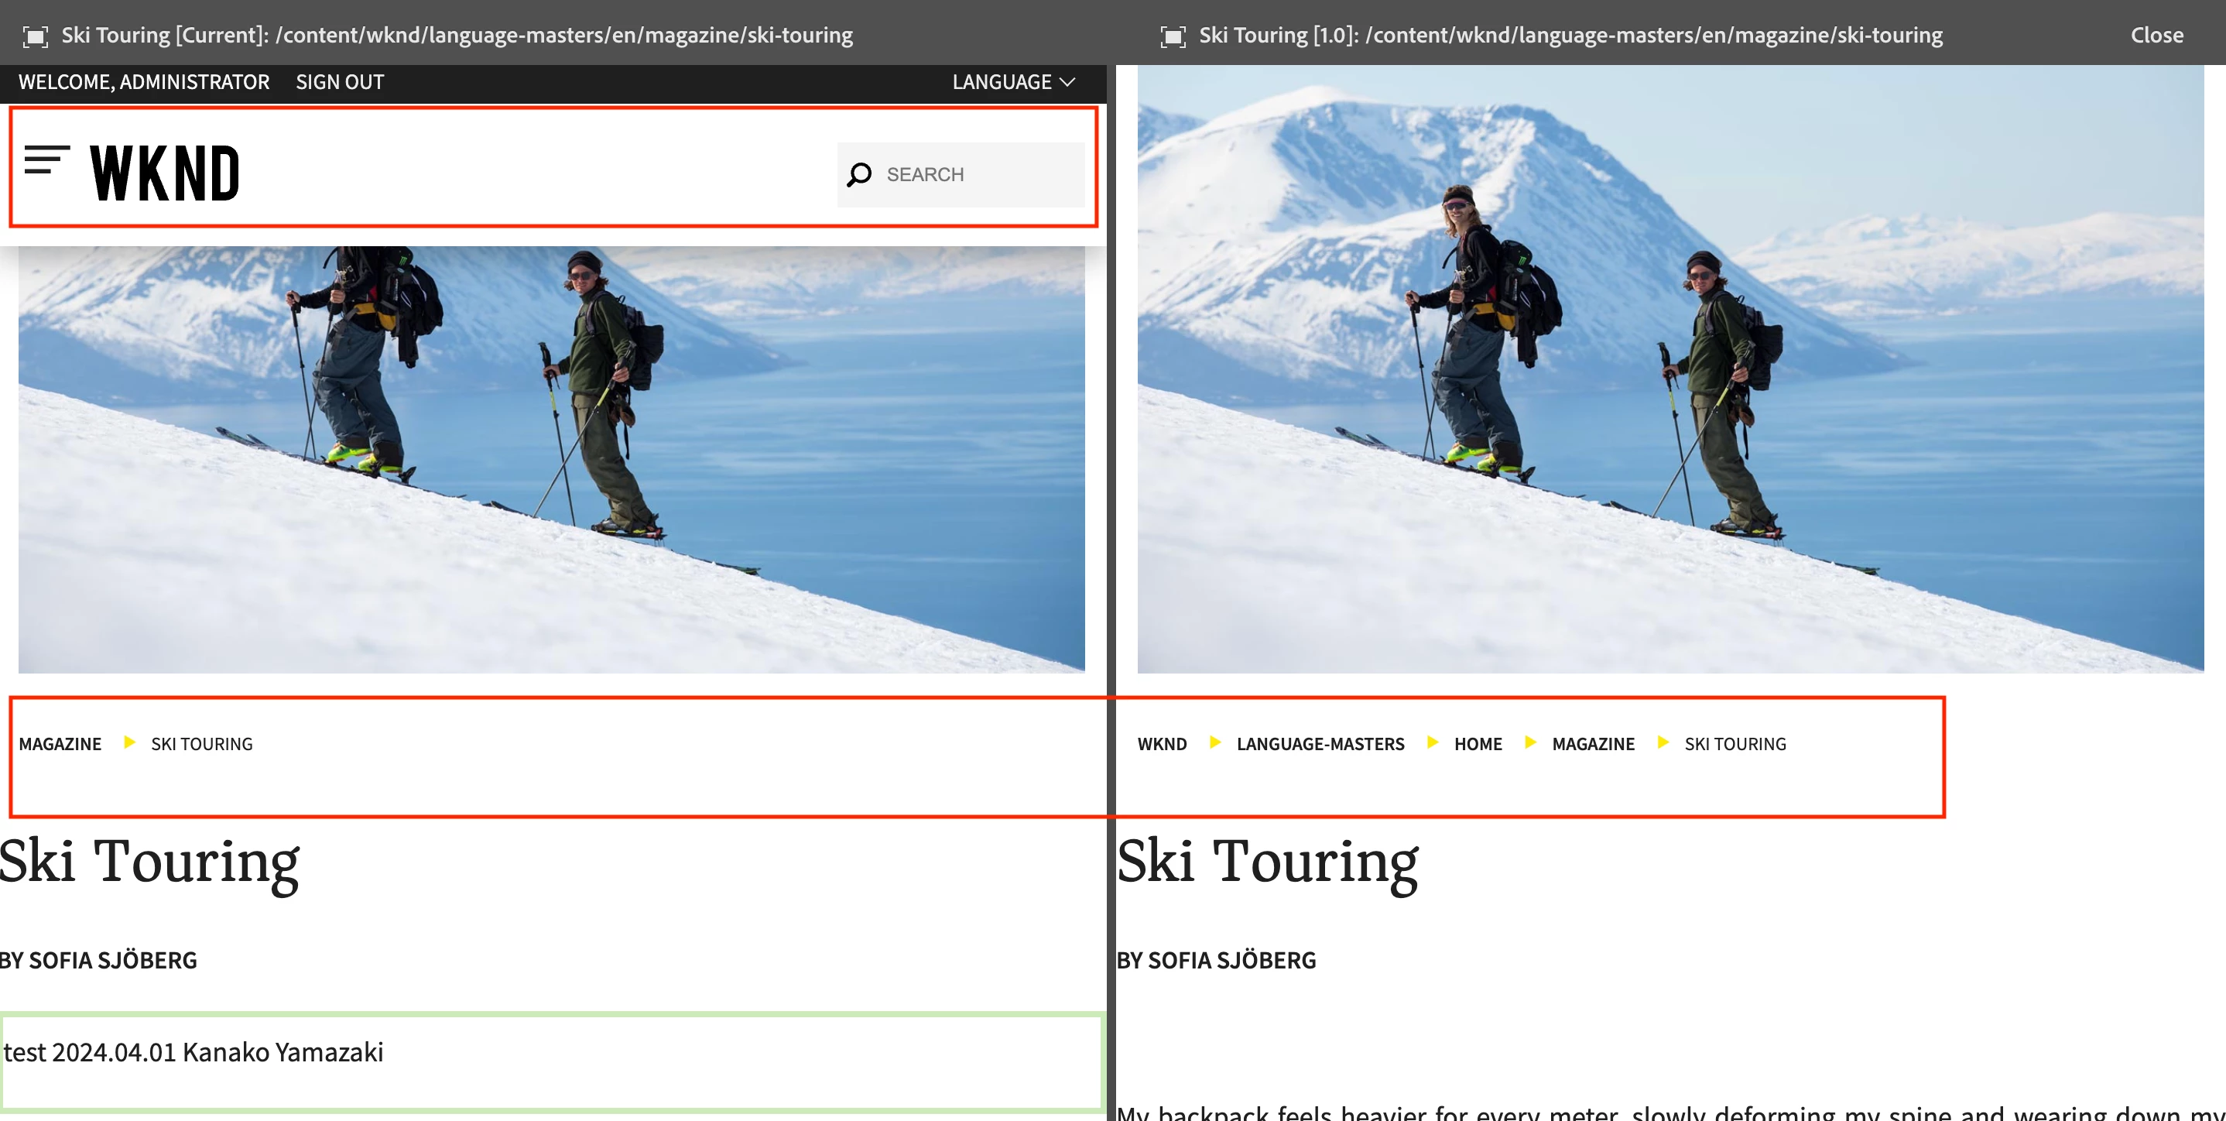Open the hamburger navigation menu
2226x1121 pixels.
tap(46, 160)
